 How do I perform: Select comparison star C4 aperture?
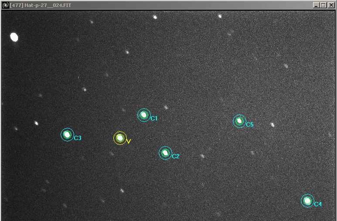pos(307,201)
